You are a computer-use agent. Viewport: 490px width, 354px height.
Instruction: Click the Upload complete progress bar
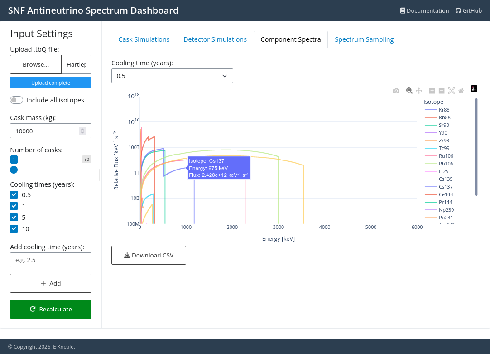coord(51,83)
